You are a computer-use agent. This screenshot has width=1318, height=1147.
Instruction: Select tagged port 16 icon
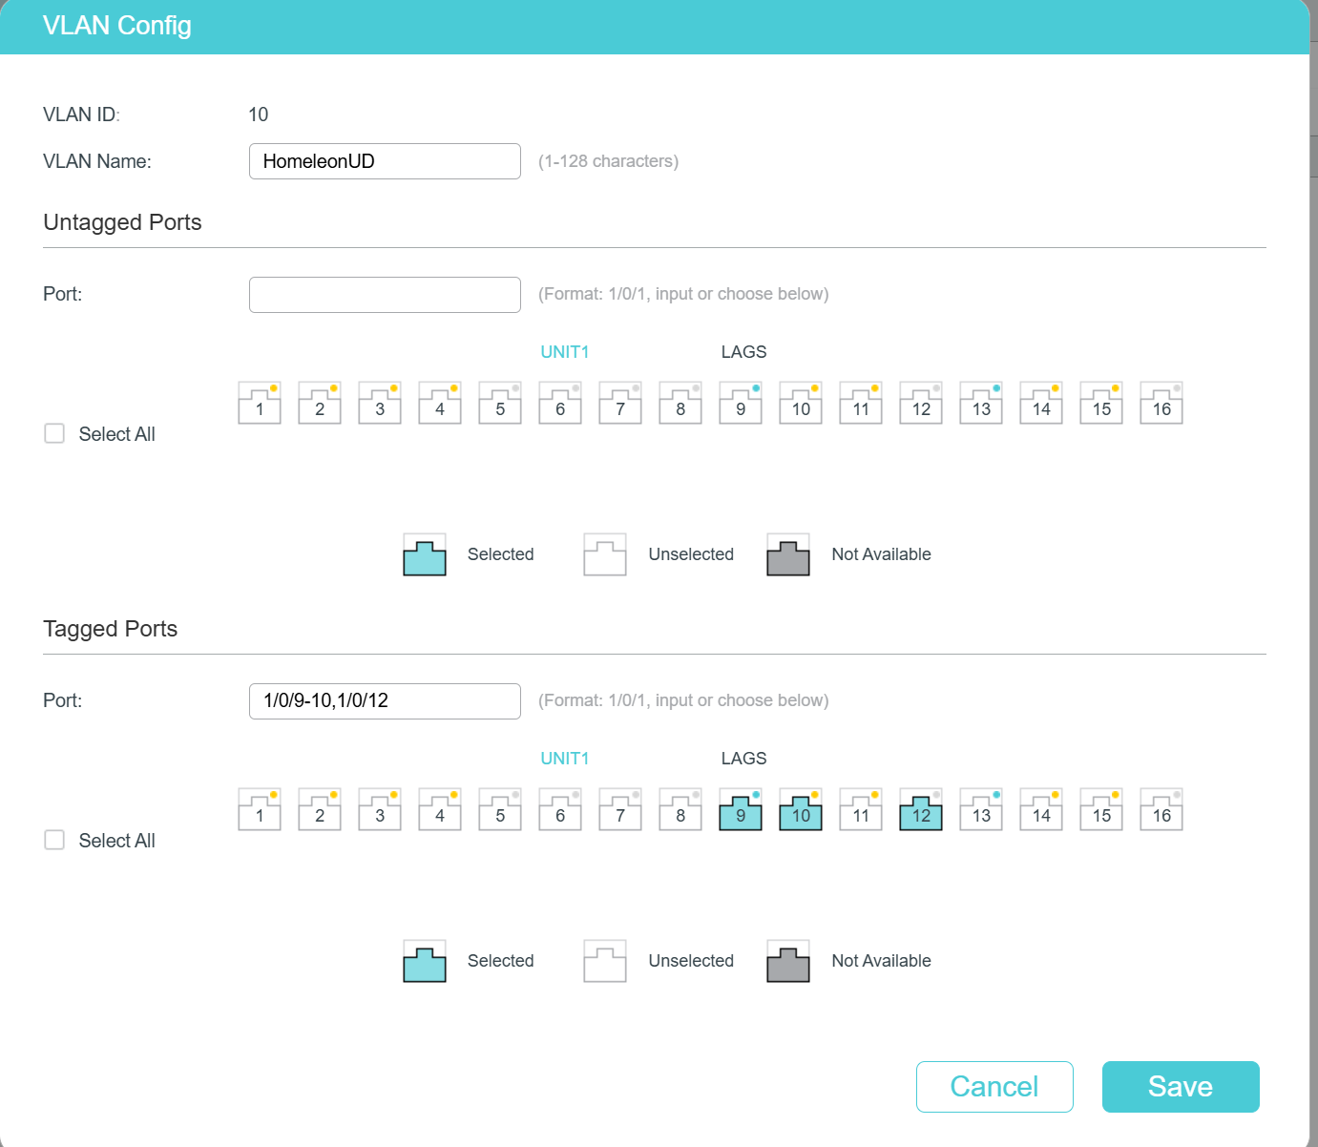point(1161,811)
